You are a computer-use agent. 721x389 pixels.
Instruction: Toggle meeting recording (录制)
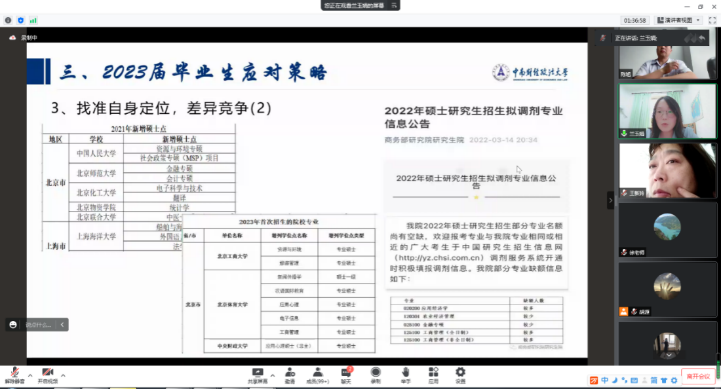[376, 375]
